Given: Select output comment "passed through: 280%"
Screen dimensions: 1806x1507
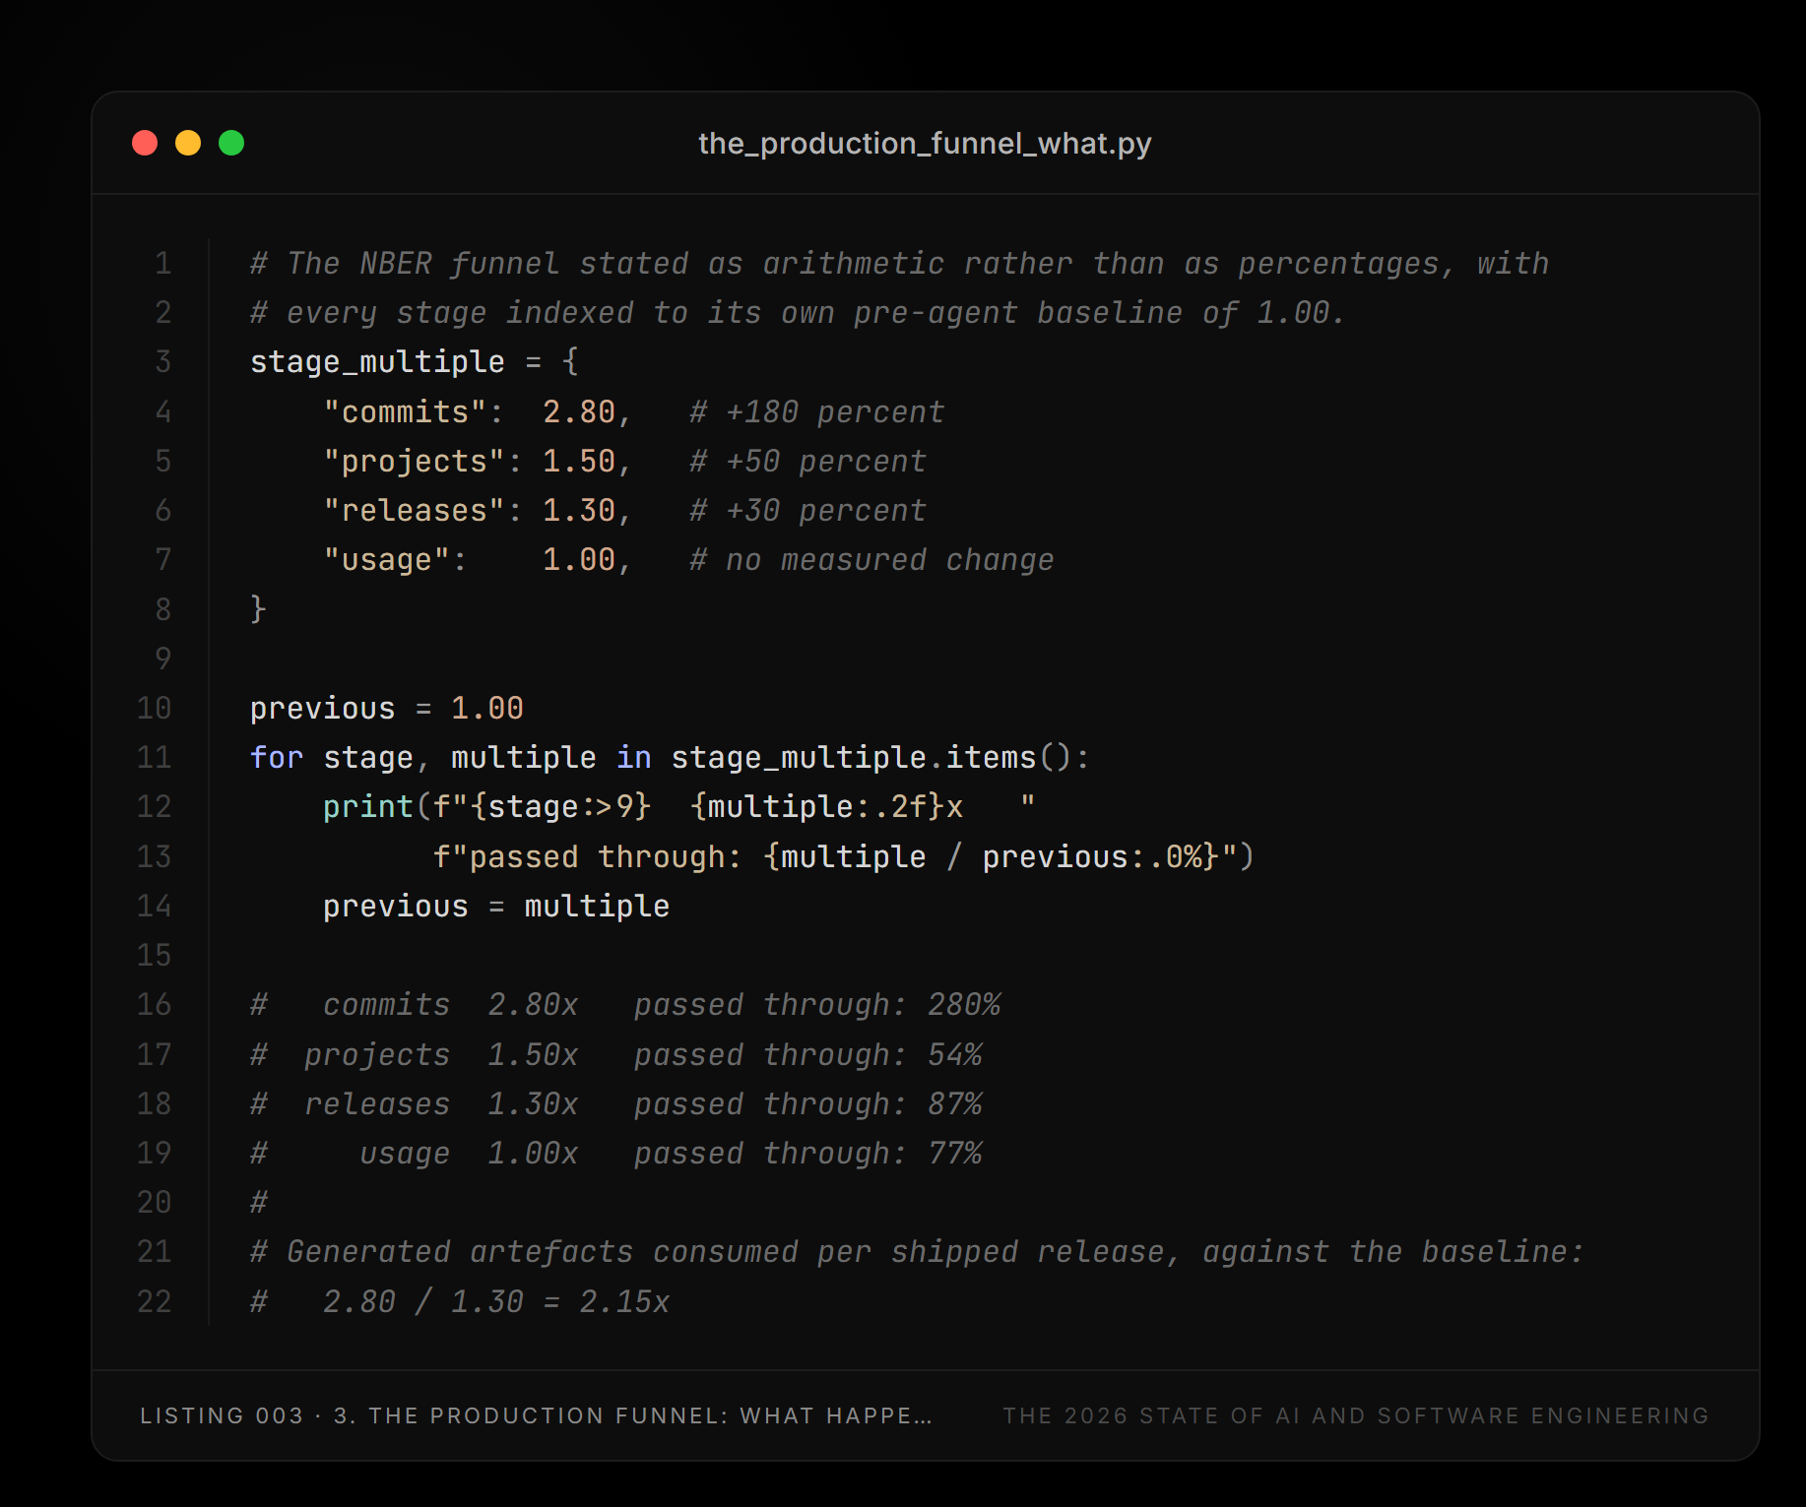Looking at the screenshot, I should coord(817,1004).
